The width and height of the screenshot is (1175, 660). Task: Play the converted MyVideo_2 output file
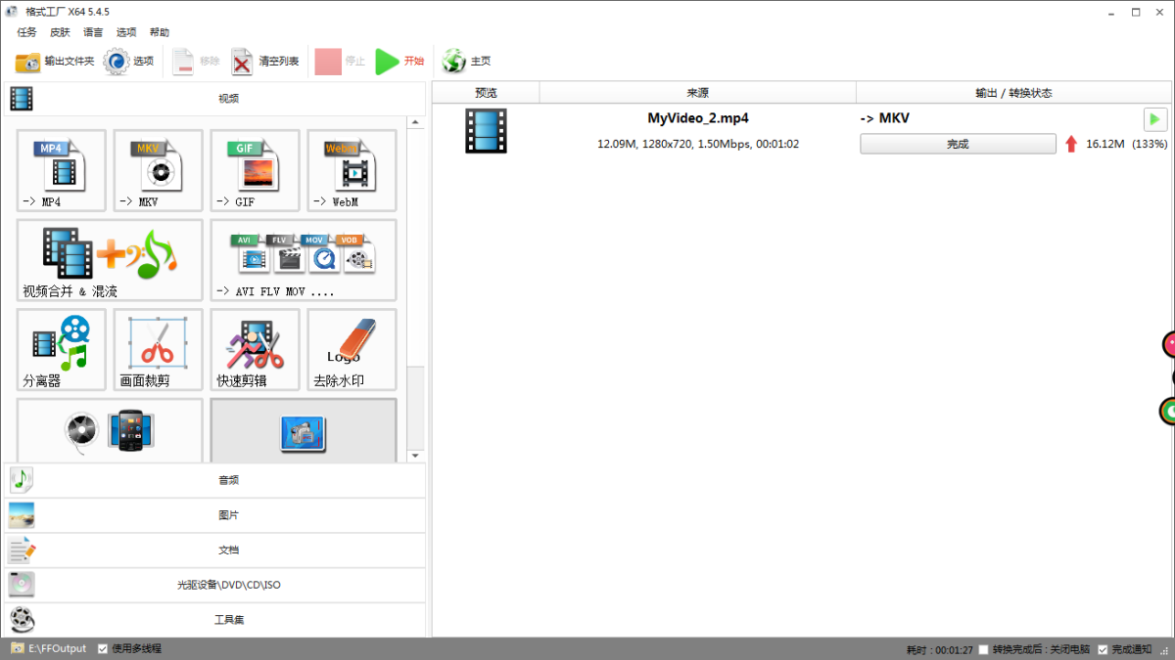coord(1155,119)
